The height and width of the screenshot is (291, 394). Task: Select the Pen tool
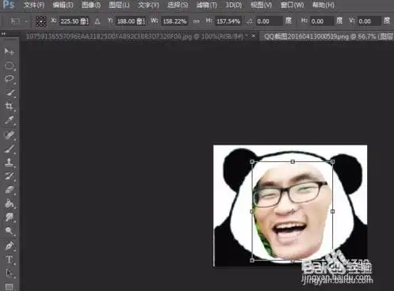pyautogui.click(x=10, y=246)
